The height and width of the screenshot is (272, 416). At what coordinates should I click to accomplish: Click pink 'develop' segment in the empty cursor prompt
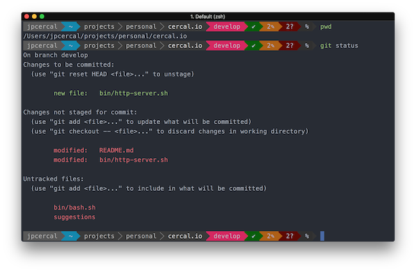pyautogui.click(x=227, y=236)
